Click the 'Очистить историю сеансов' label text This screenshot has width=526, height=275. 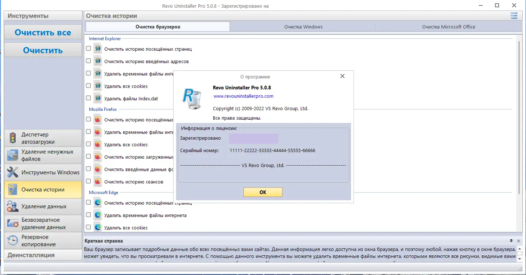(134, 182)
